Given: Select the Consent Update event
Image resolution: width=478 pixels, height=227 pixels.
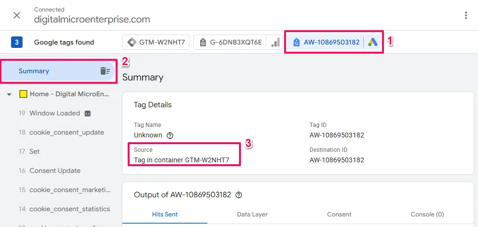Looking at the screenshot, I should pyautogui.click(x=55, y=171).
